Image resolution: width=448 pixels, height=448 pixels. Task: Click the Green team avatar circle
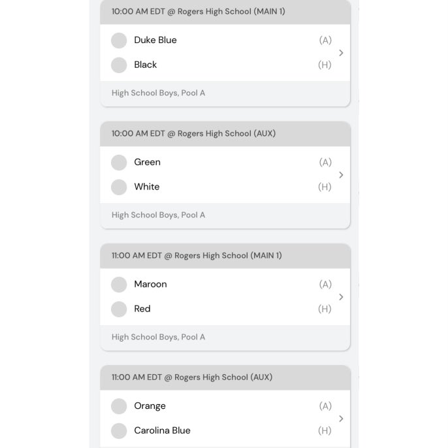click(119, 162)
